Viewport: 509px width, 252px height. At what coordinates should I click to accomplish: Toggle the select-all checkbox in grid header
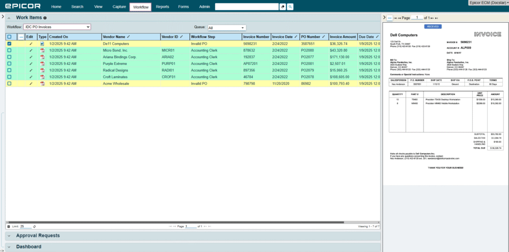pyautogui.click(x=9, y=37)
